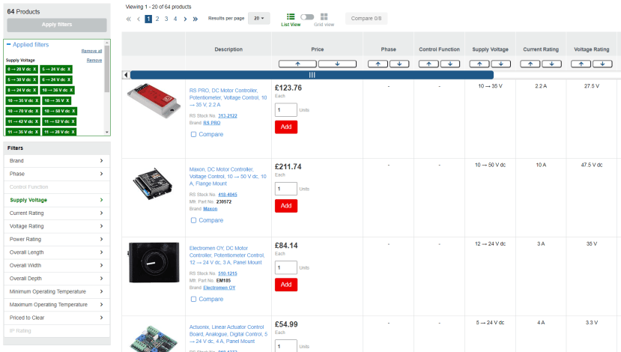Expand Minimum Operating Temperature filter
The width and height of the screenshot is (621, 352).
pyautogui.click(x=57, y=291)
